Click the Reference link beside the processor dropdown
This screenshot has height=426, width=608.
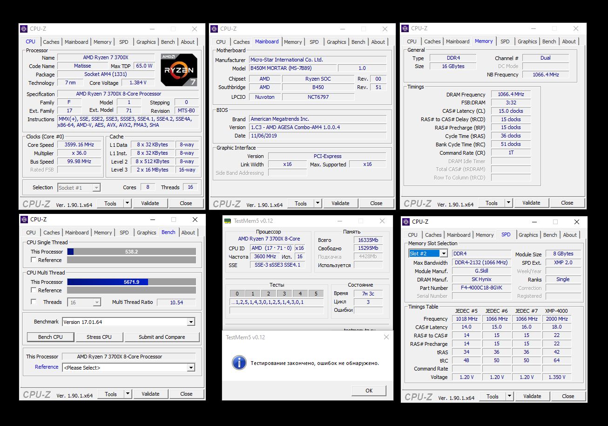tap(47, 367)
